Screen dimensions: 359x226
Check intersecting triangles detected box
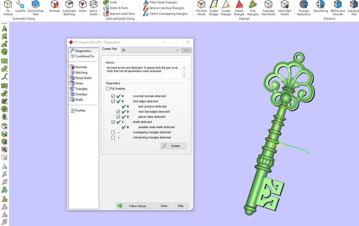pyautogui.click(x=113, y=137)
